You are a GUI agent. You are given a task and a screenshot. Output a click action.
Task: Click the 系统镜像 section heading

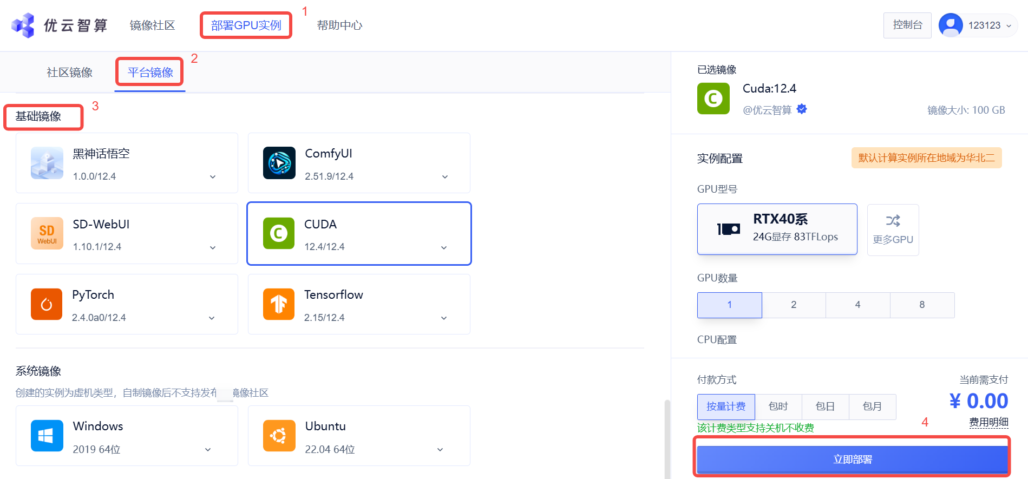click(38, 371)
